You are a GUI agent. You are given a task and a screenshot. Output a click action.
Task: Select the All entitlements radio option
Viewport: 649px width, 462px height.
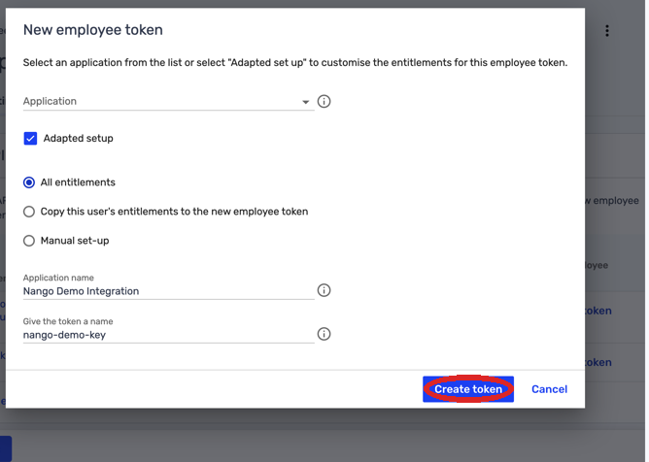tap(29, 182)
